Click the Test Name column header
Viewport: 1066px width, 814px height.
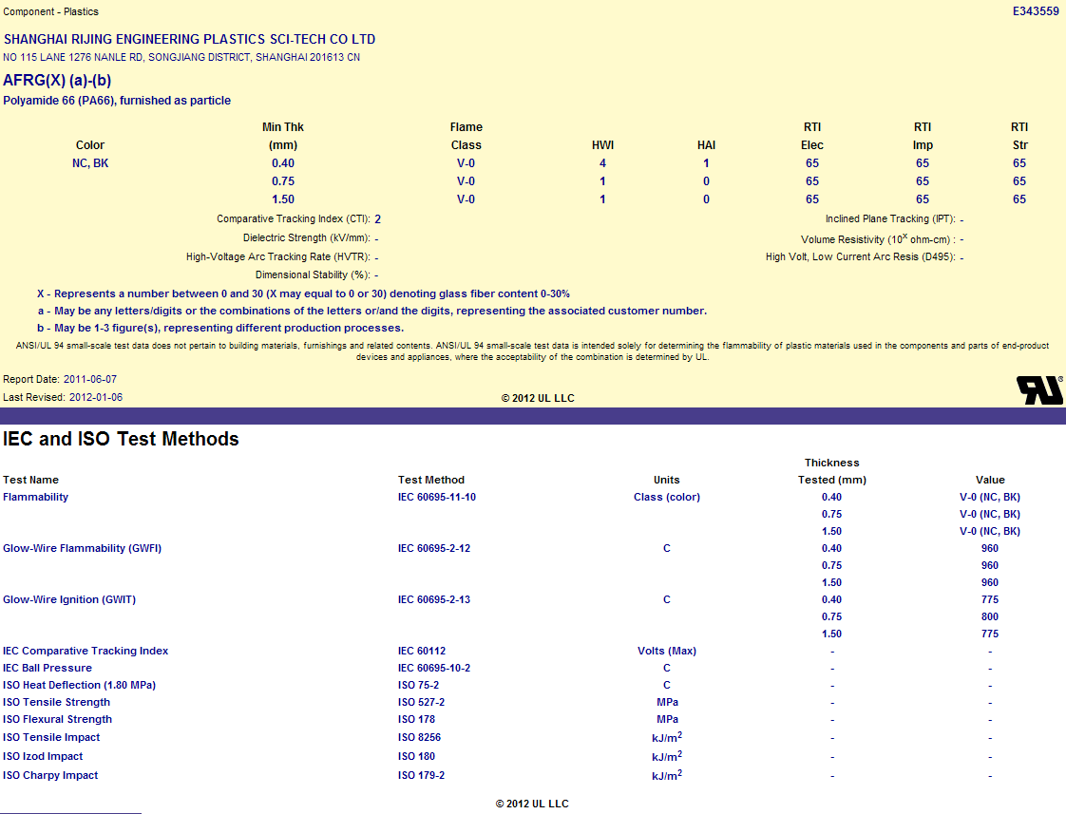pos(30,480)
